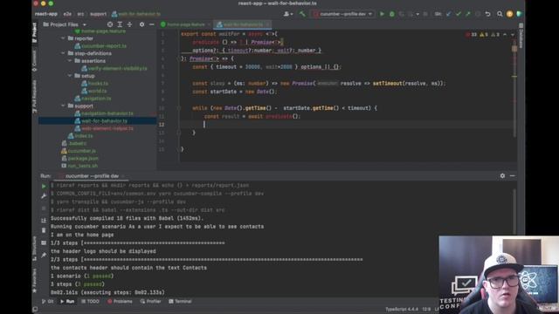
Task: Click support breadcrumb in navigation bar
Action: pos(98,14)
